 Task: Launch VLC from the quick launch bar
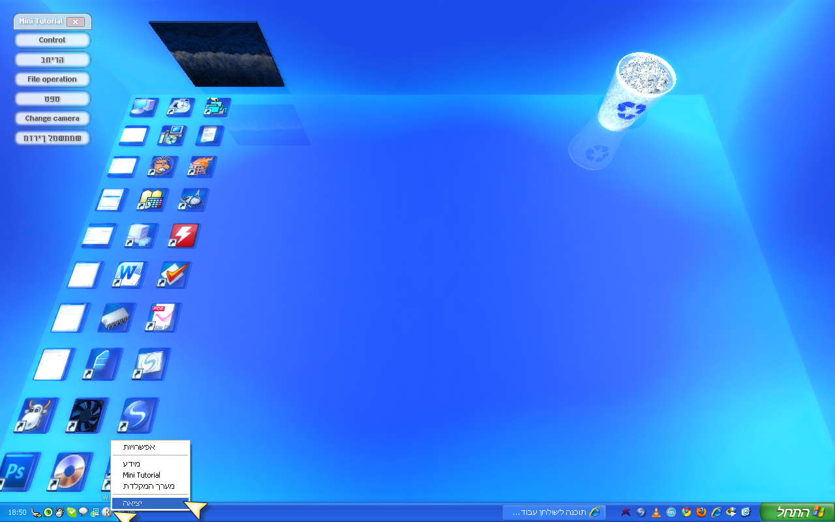click(x=656, y=512)
